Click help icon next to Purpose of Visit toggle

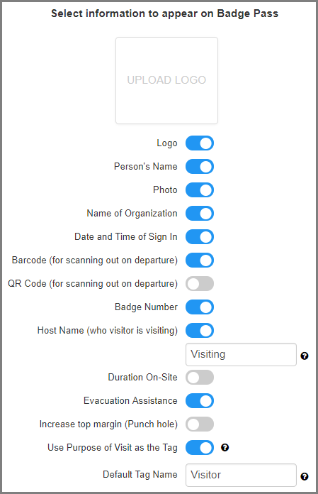[225, 447]
